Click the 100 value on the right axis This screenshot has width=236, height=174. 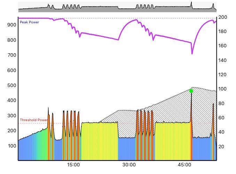(222, 89)
